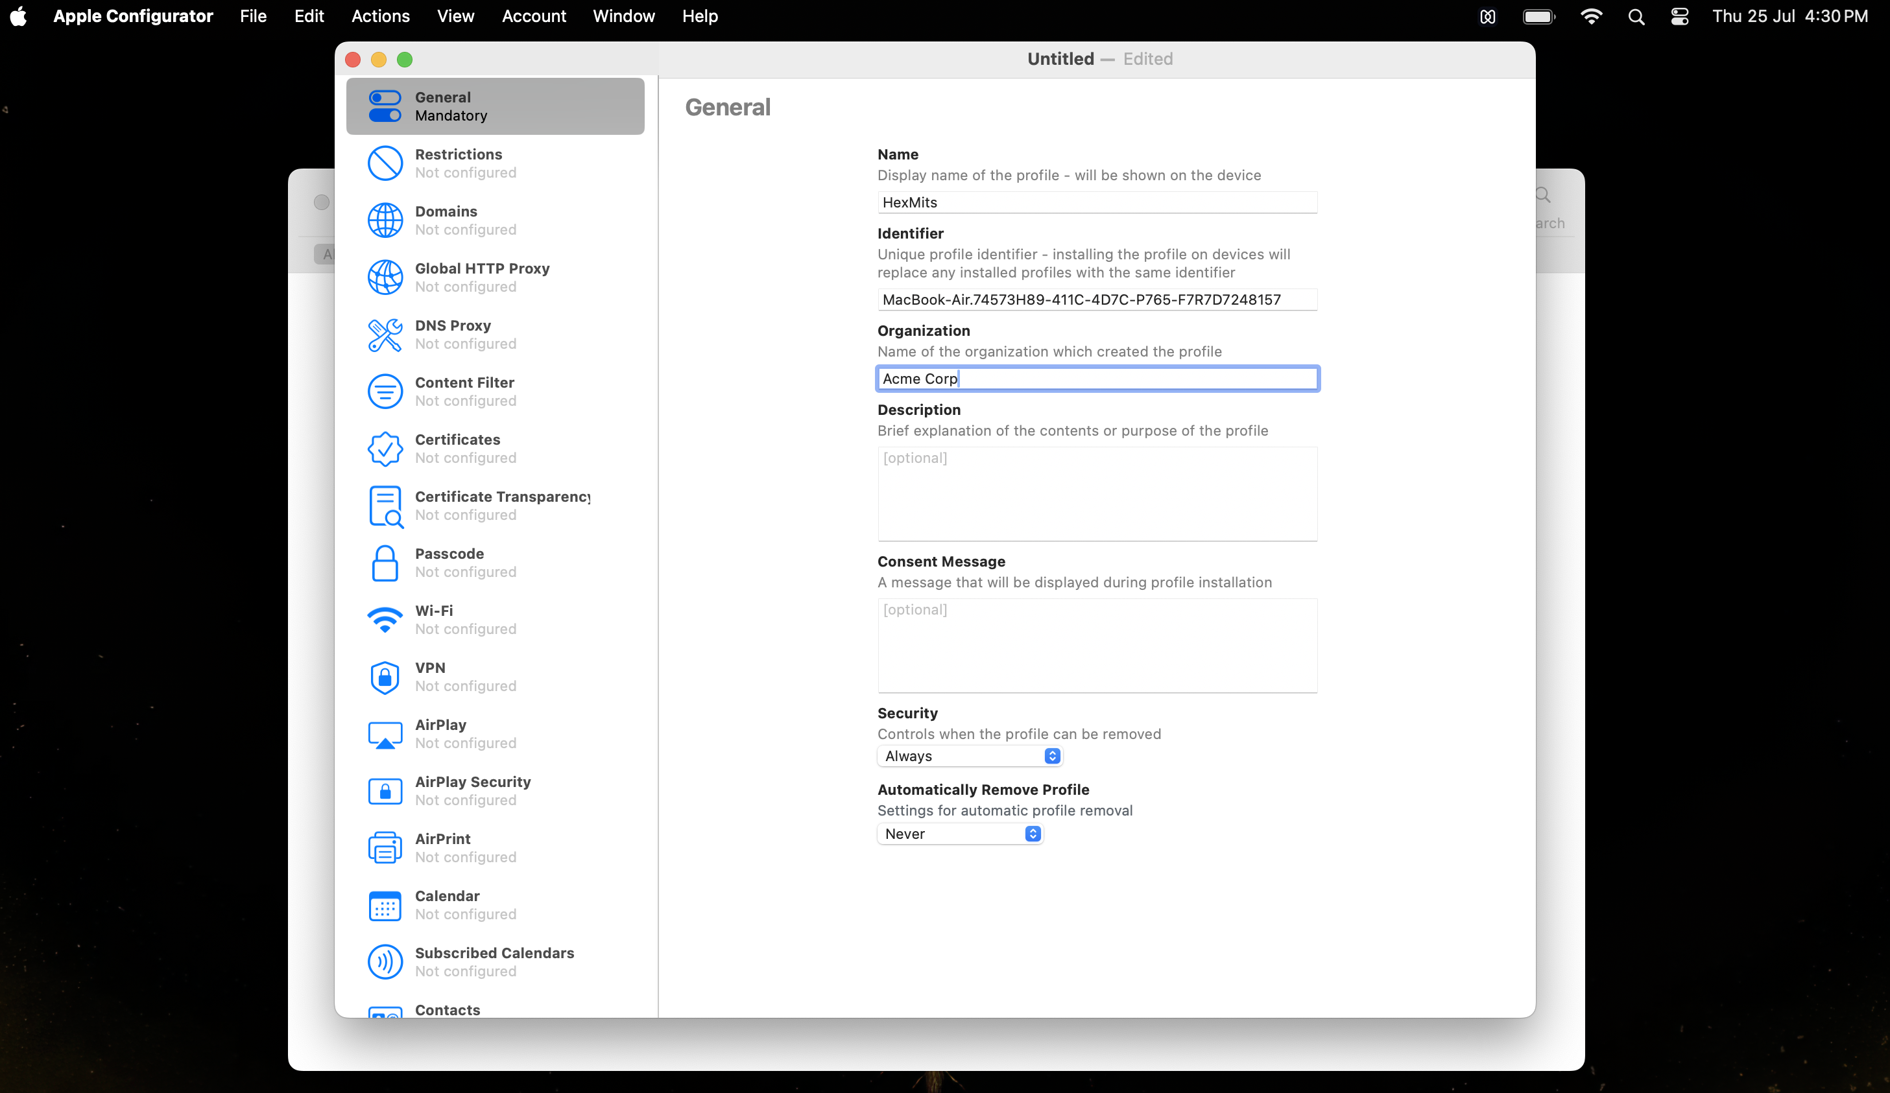
Task: Close the Untitled profile window
Action: click(x=353, y=60)
